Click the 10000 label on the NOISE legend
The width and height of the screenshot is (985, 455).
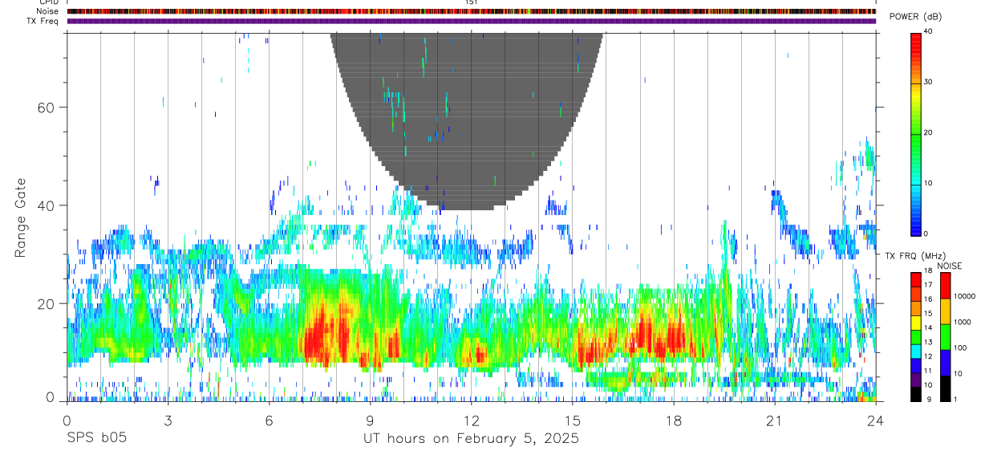965,296
